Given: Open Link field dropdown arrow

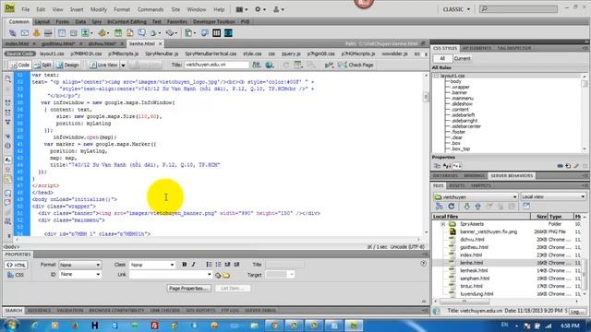Looking at the screenshot, I should (210, 275).
